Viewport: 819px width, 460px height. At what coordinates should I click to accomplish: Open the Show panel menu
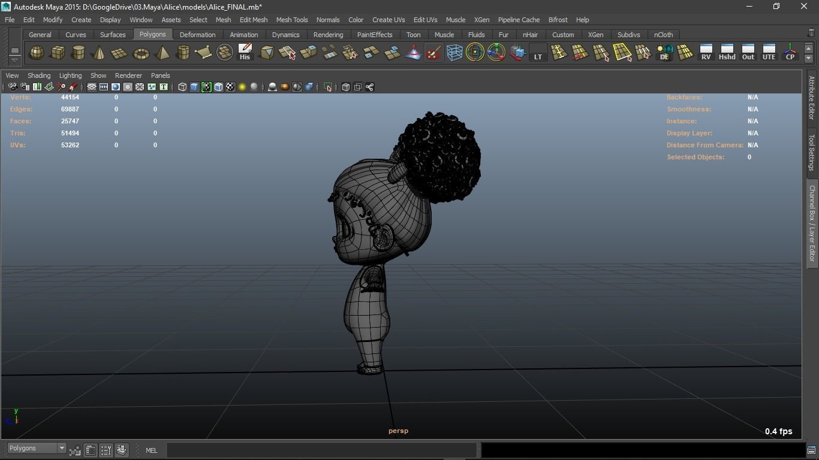(98, 75)
